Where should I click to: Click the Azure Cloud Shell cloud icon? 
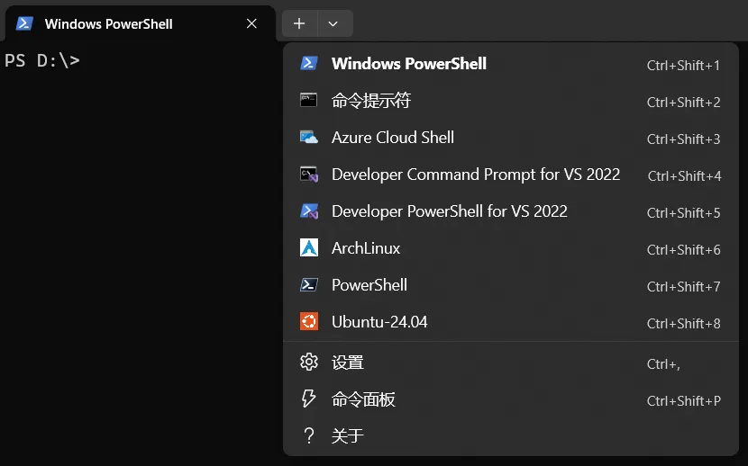pyautogui.click(x=309, y=138)
